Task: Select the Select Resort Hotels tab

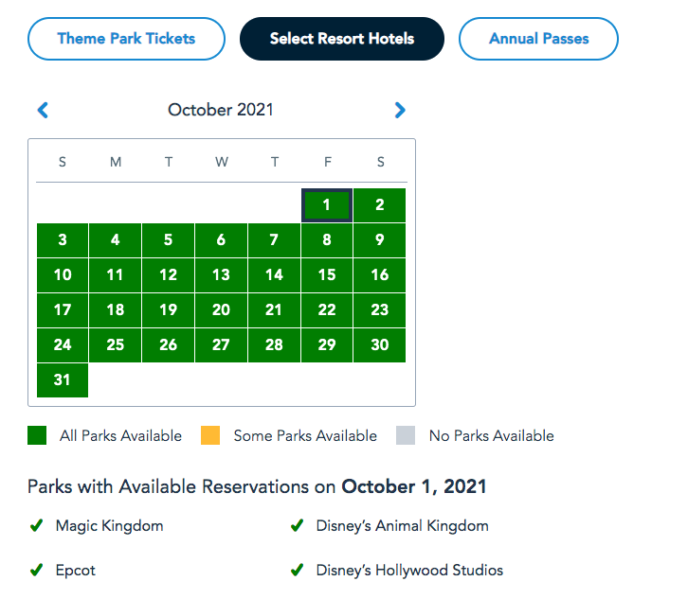Action: tap(342, 39)
